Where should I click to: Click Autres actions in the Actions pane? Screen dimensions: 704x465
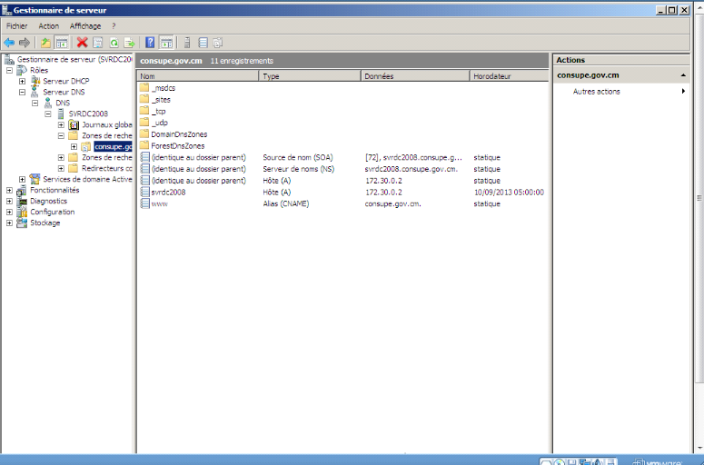[597, 91]
